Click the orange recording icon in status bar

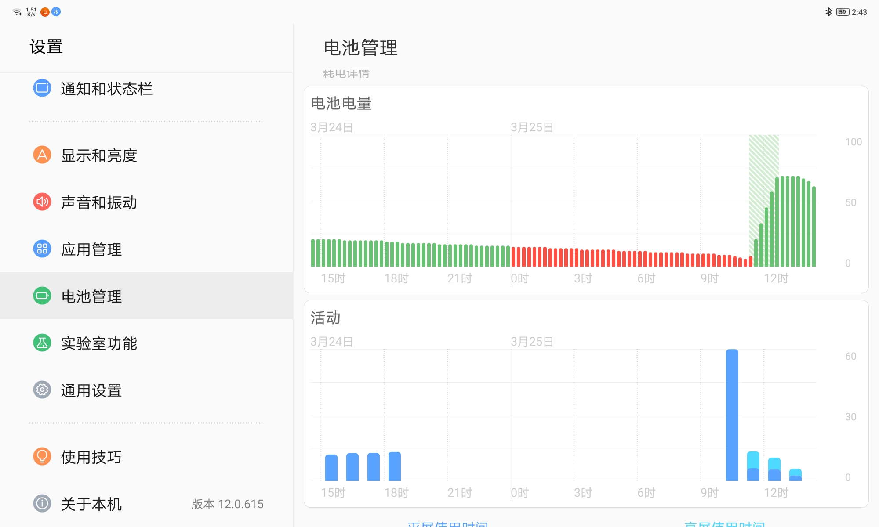[44, 12]
